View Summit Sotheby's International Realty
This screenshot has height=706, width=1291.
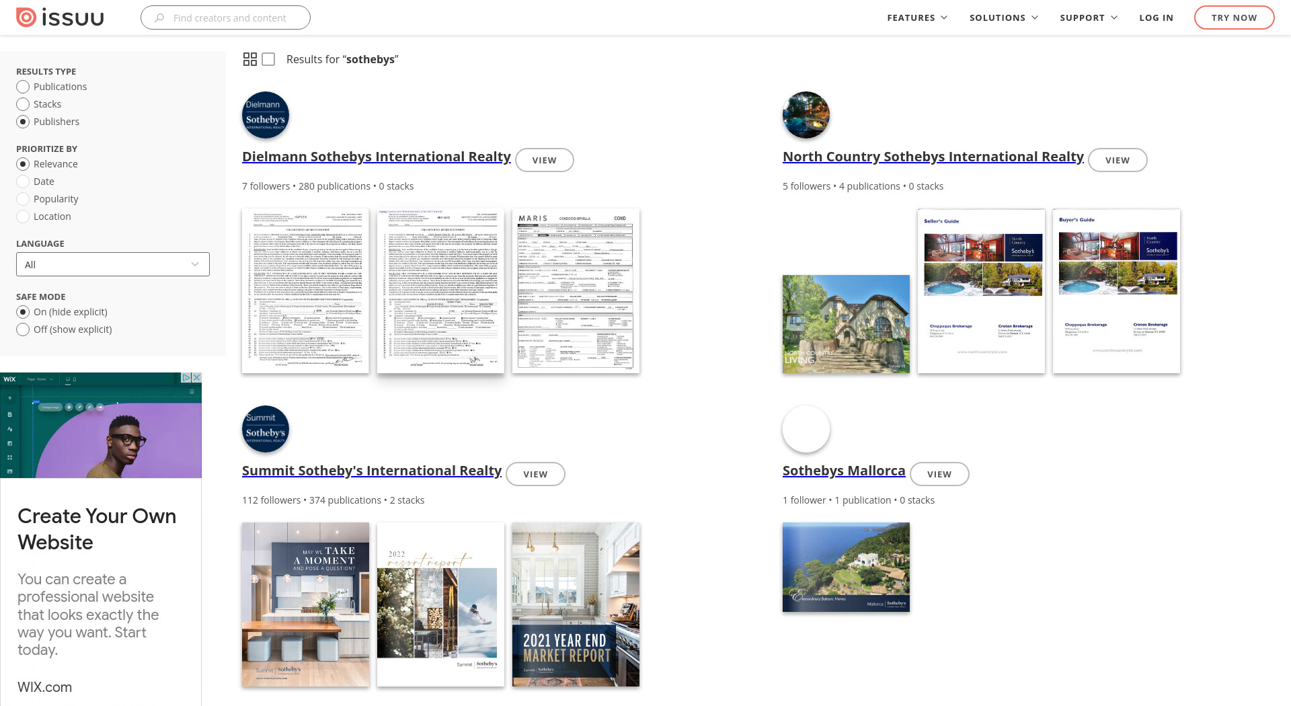tap(535, 474)
